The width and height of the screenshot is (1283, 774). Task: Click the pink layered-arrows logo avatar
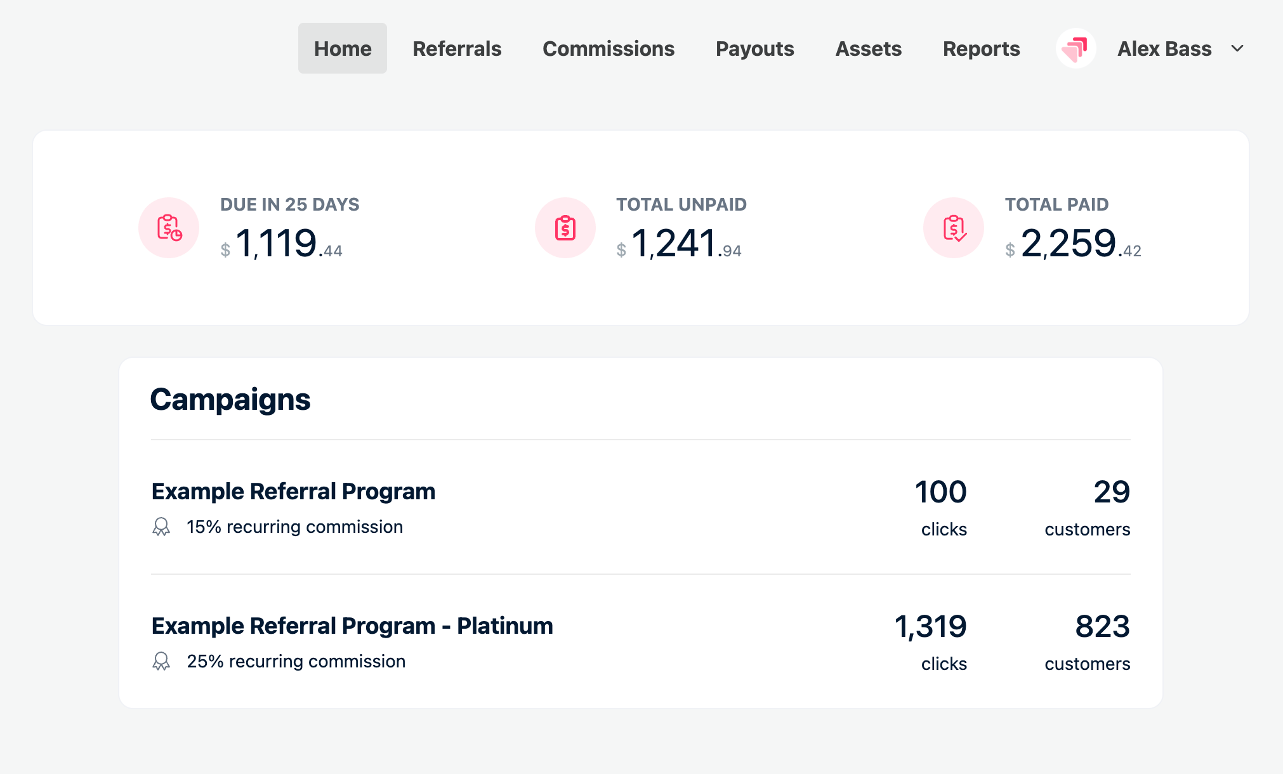[x=1076, y=49]
